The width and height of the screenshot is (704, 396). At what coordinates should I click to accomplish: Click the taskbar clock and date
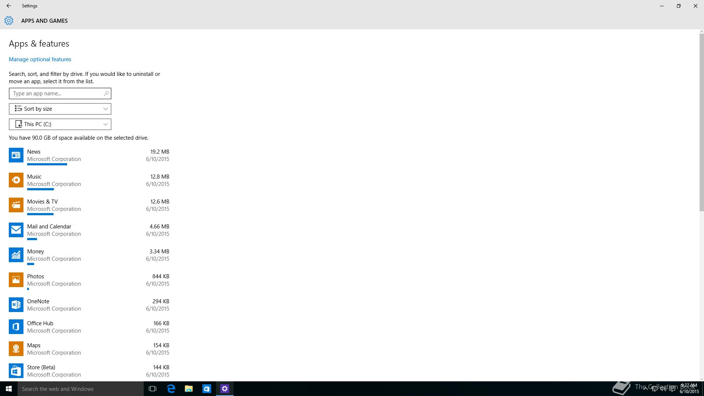point(689,389)
